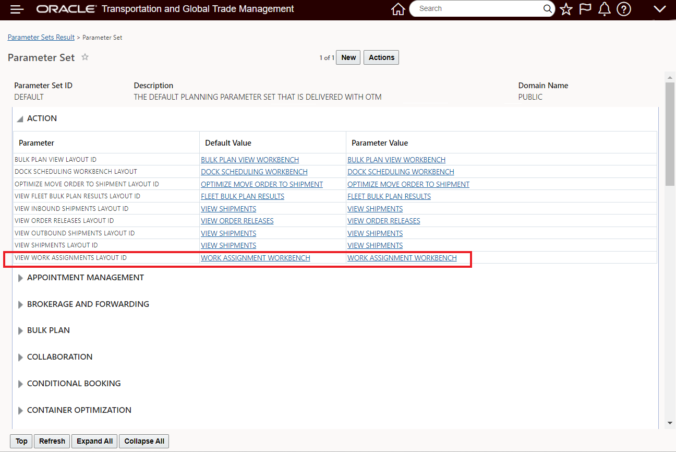Expand APPOINTMENT MANAGEMENT section
Image resolution: width=676 pixels, height=452 pixels.
coord(21,278)
